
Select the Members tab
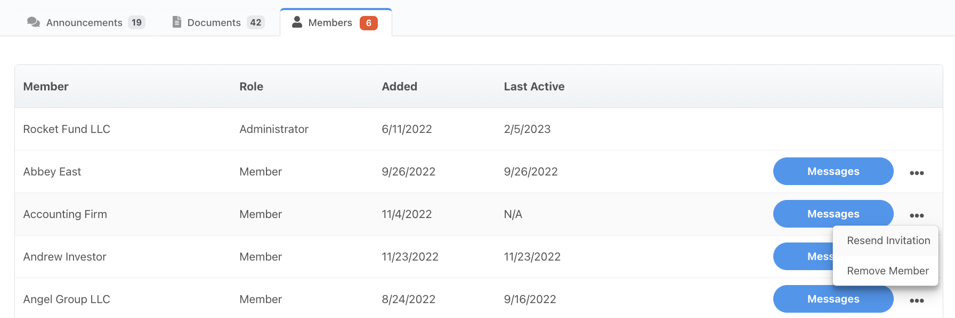336,22
